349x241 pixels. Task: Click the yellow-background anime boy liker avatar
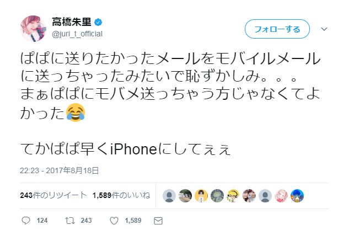click(x=201, y=196)
